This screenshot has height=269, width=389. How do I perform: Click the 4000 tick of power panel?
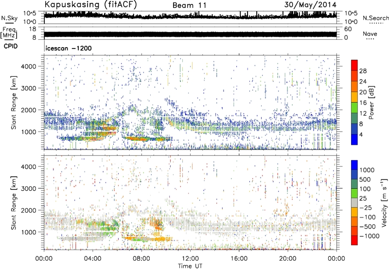(x=29, y=67)
